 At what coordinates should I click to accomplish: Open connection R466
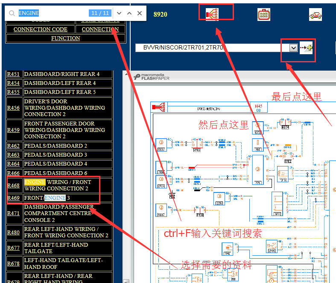(13, 173)
